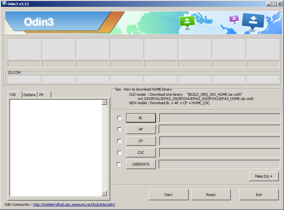Viewport: 284px width, 210px height.
Task: Click the purple download icon in banner
Action: click(234, 19)
